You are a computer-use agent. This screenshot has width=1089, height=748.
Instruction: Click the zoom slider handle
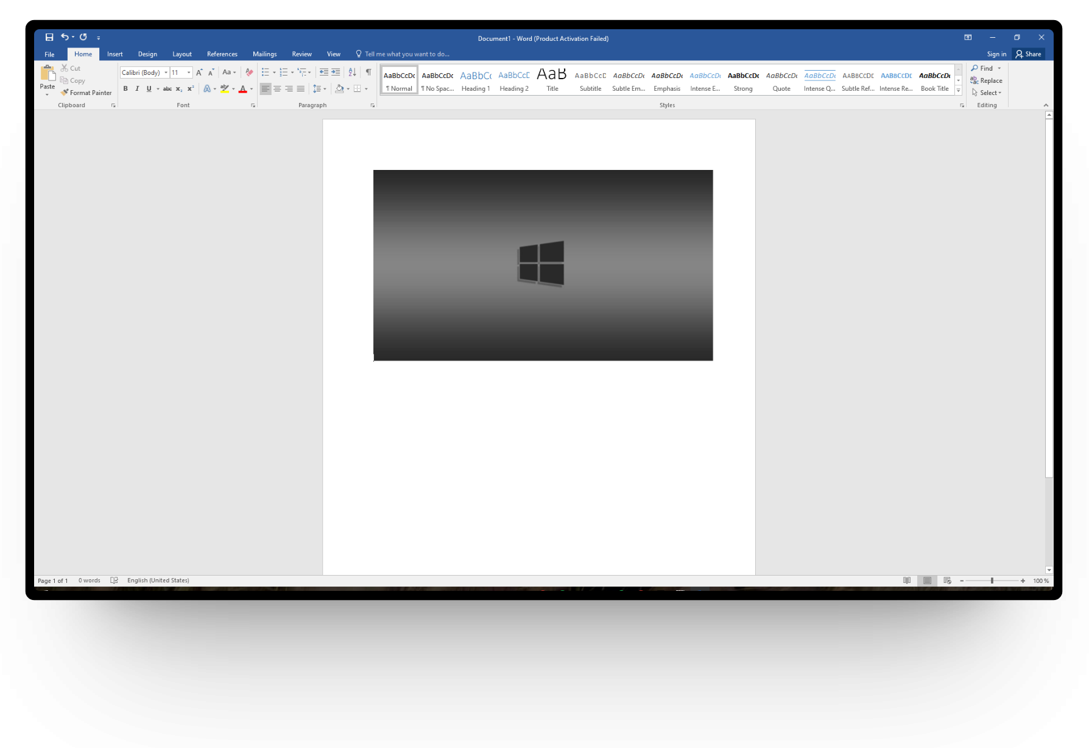point(992,580)
